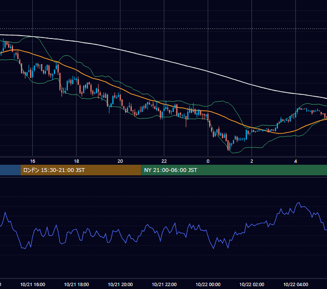The height and width of the screenshot is (289, 327).
Task: Click the 10/22 04:00 date label
Action: 296,284
